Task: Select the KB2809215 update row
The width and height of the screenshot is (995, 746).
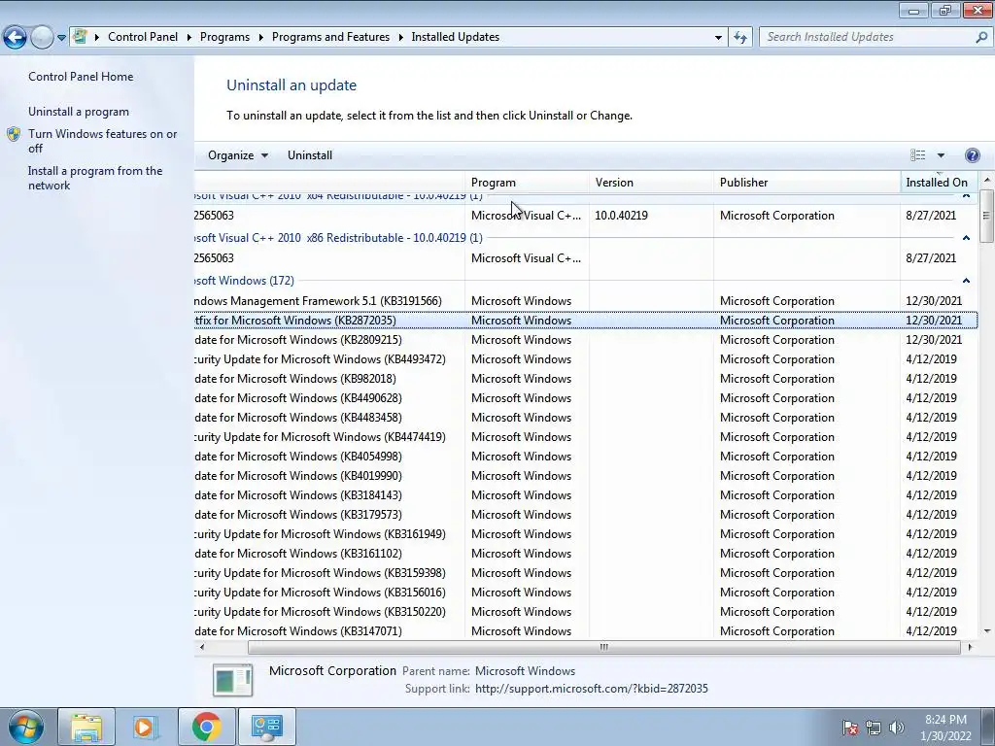Action: point(586,340)
